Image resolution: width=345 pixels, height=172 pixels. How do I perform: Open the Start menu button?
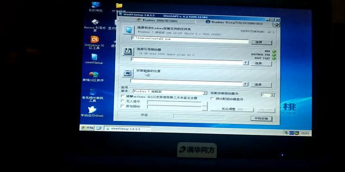click(x=87, y=128)
